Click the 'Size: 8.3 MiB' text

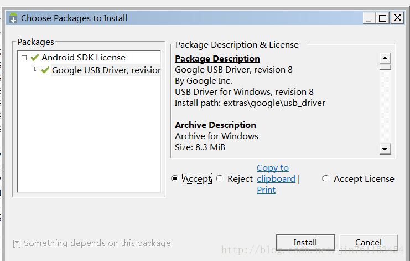[200, 147]
